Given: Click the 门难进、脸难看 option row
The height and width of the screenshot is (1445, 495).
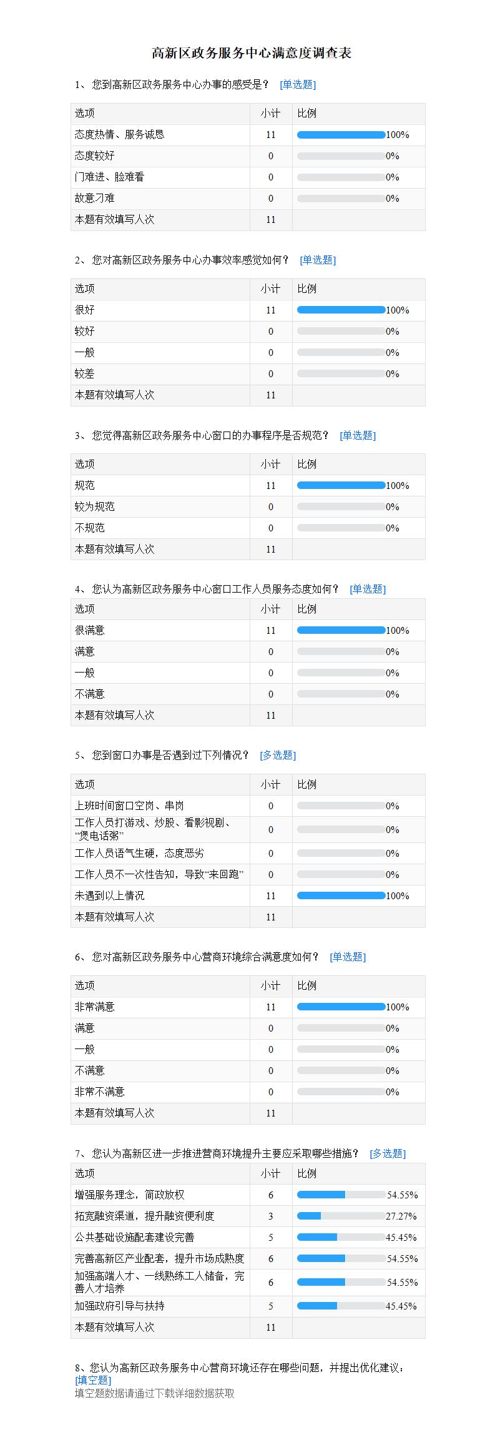Looking at the screenshot, I should pos(248,177).
